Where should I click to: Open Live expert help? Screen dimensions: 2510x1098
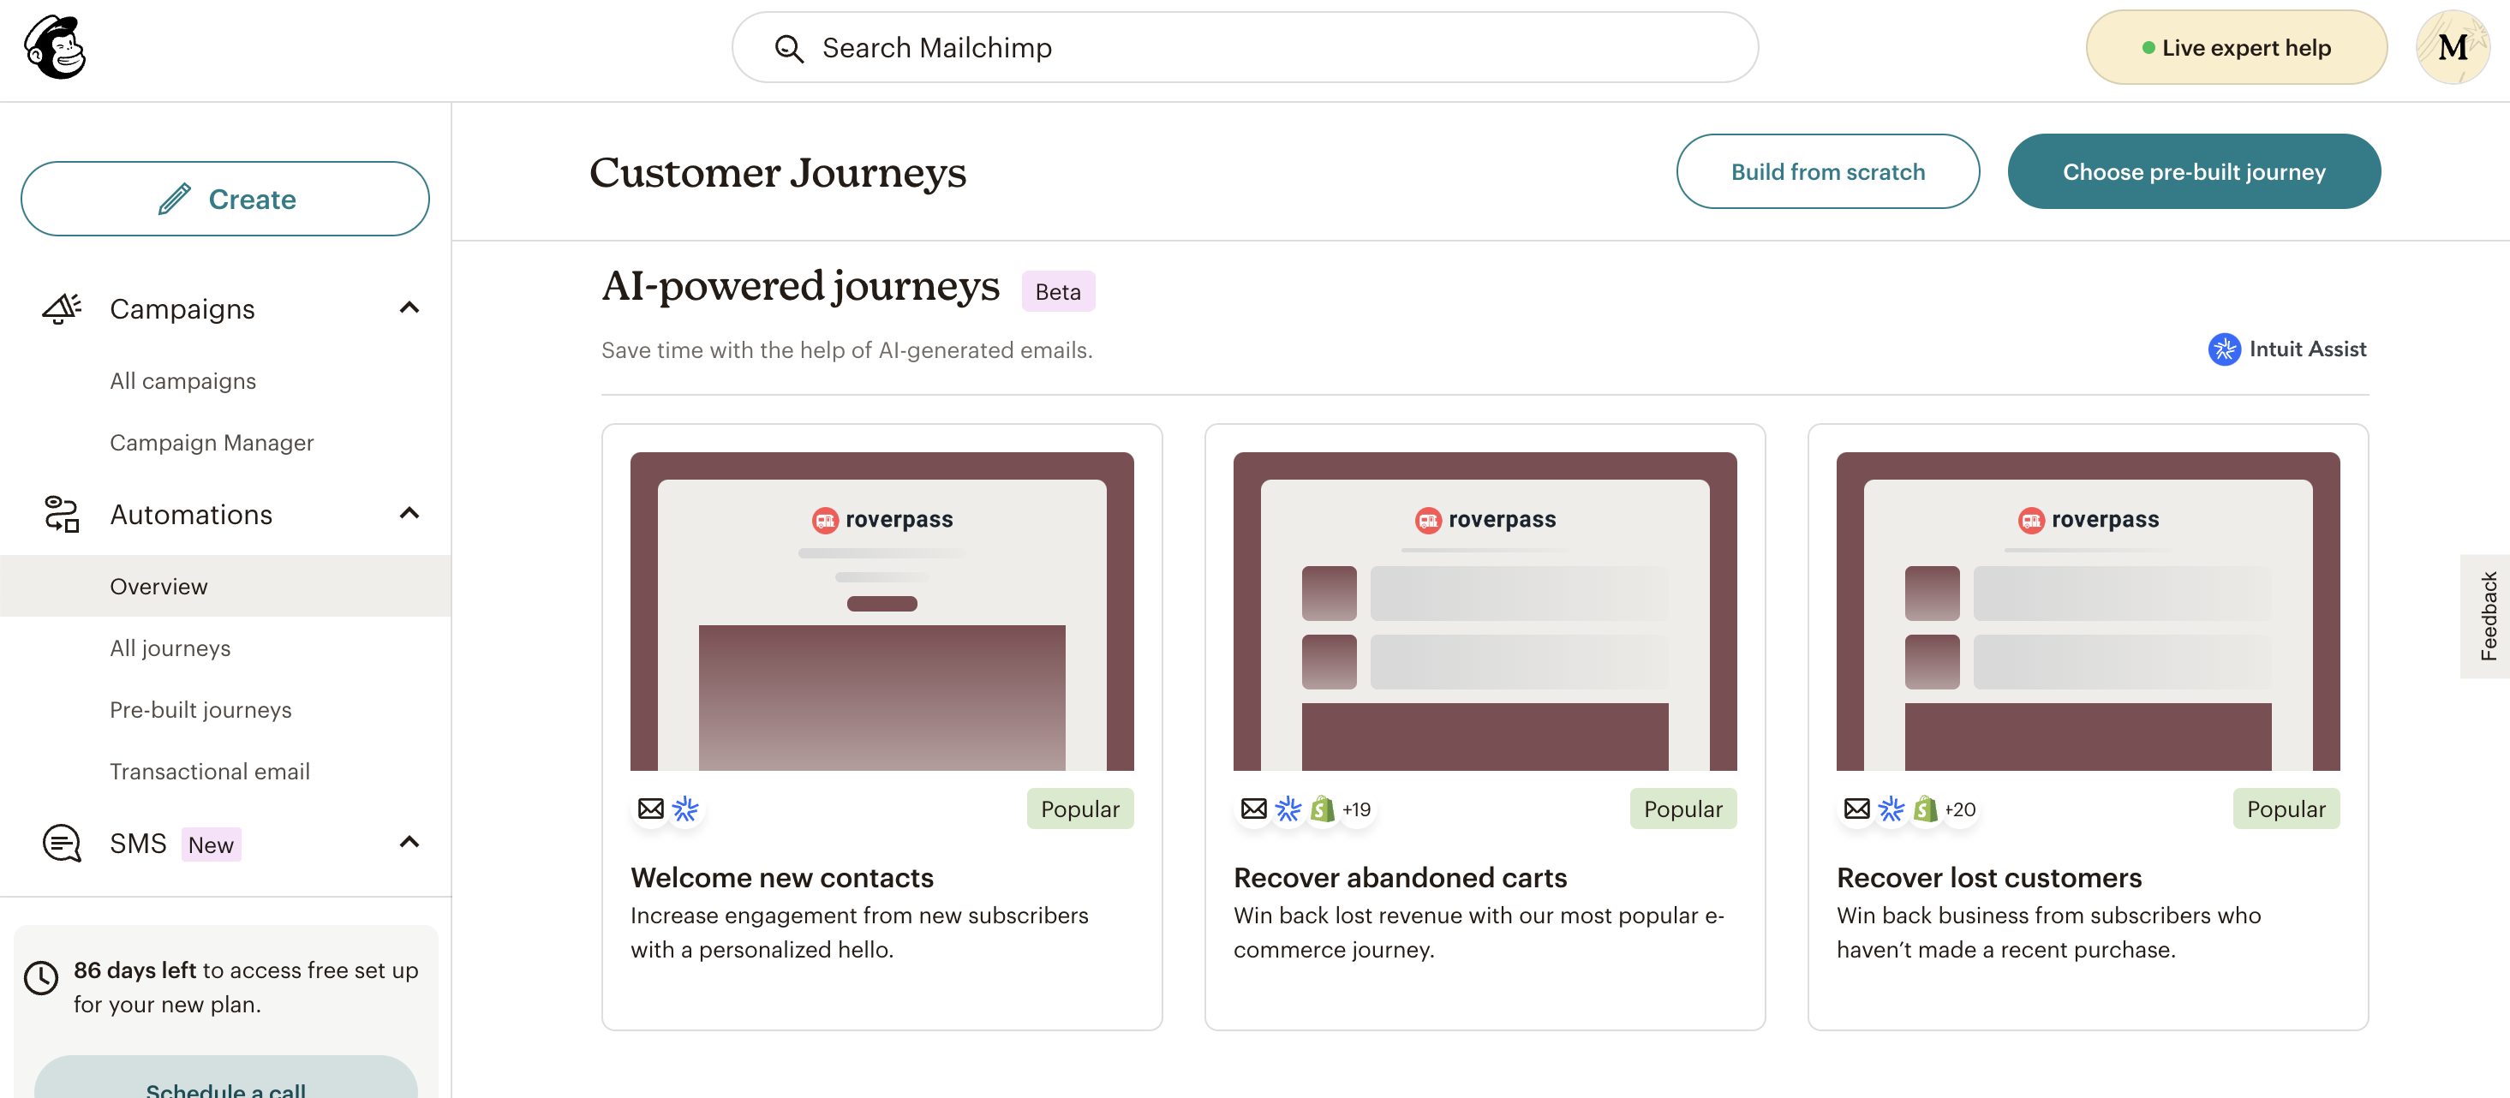click(x=2236, y=47)
